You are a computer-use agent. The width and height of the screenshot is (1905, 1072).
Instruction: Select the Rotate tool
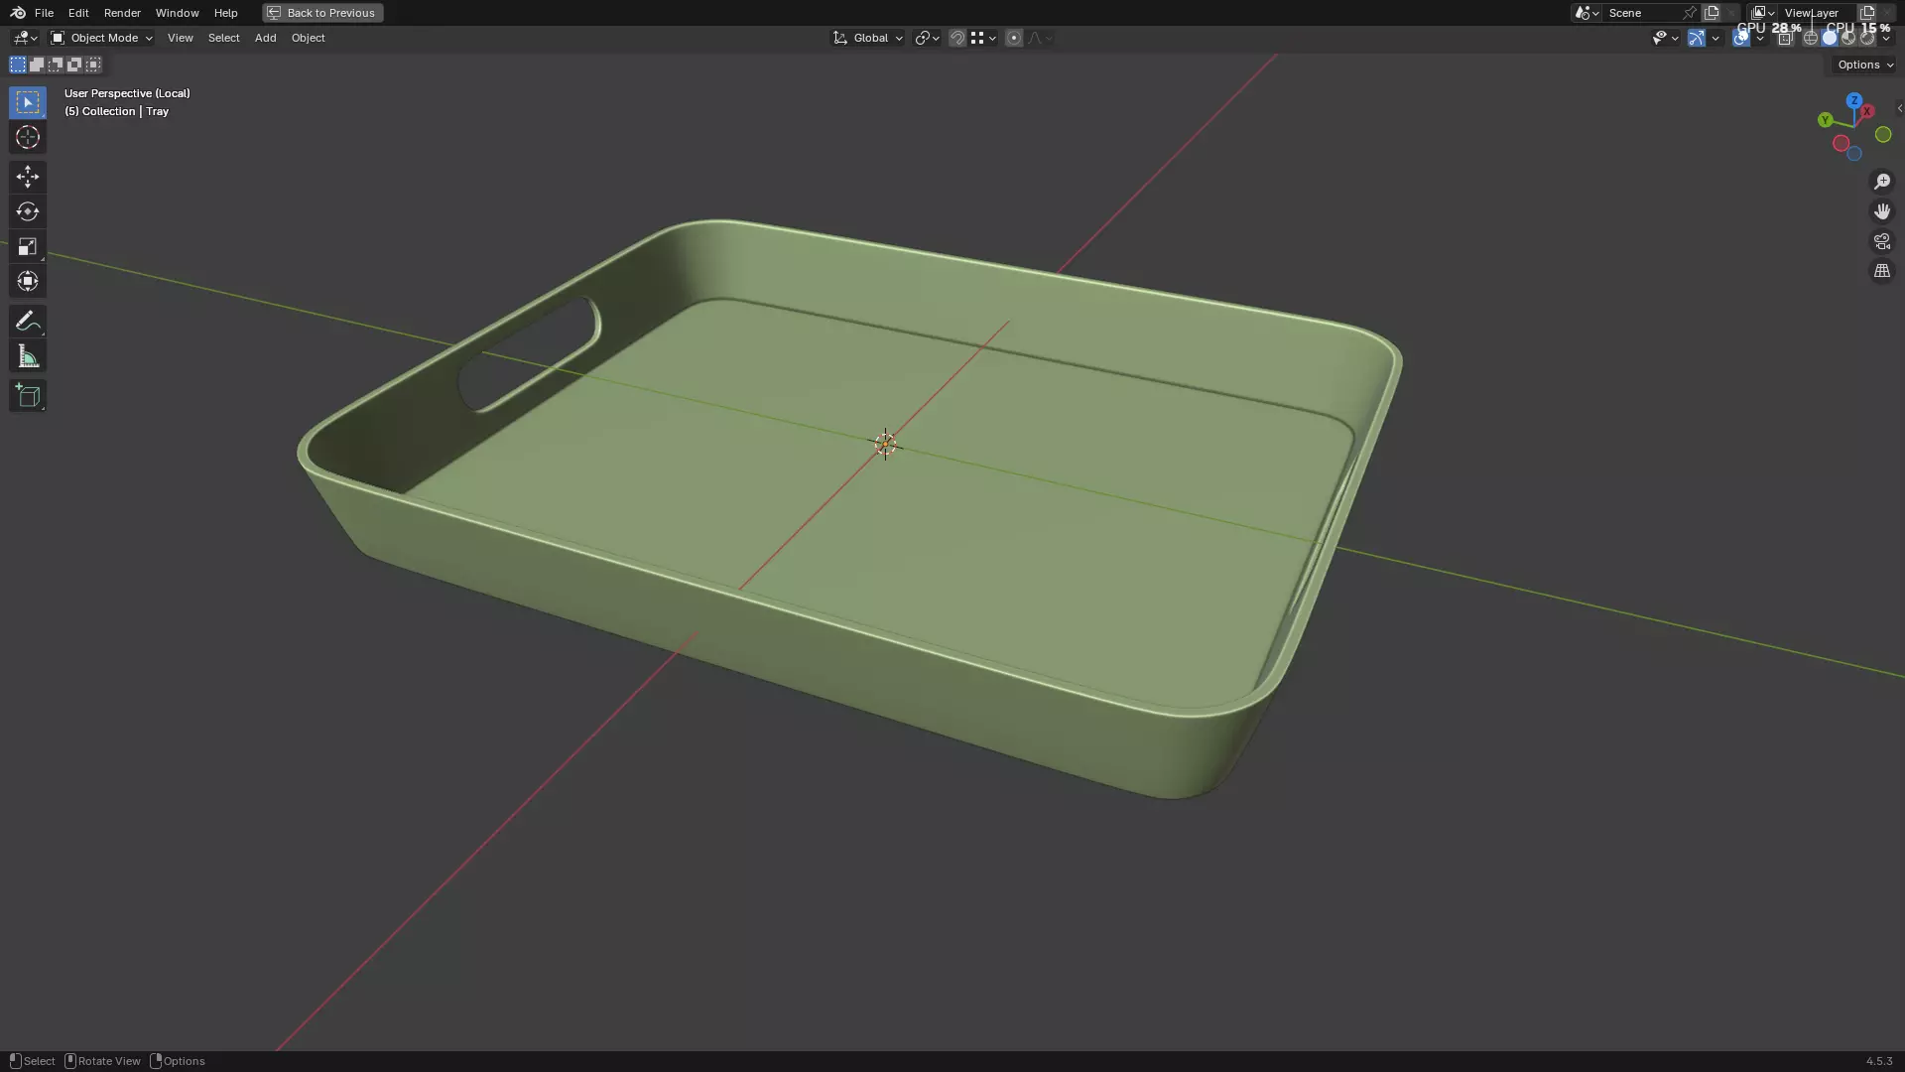pos(27,211)
